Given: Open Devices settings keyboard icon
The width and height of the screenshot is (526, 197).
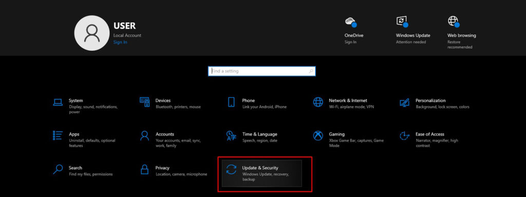Looking at the screenshot, I should coord(144,102).
